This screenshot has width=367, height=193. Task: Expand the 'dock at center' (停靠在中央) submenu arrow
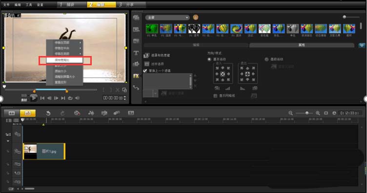click(80, 48)
